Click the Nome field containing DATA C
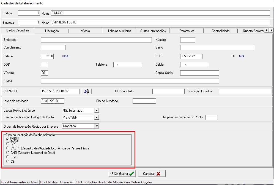274x185 pixels. (x=160, y=13)
